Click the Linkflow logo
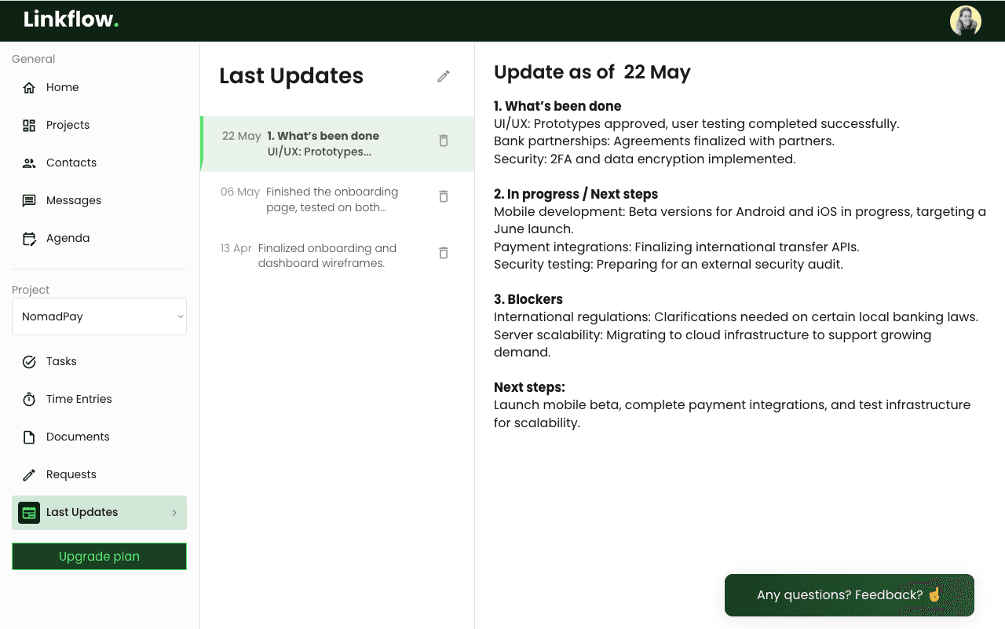Image resolution: width=1005 pixels, height=629 pixels. click(71, 20)
